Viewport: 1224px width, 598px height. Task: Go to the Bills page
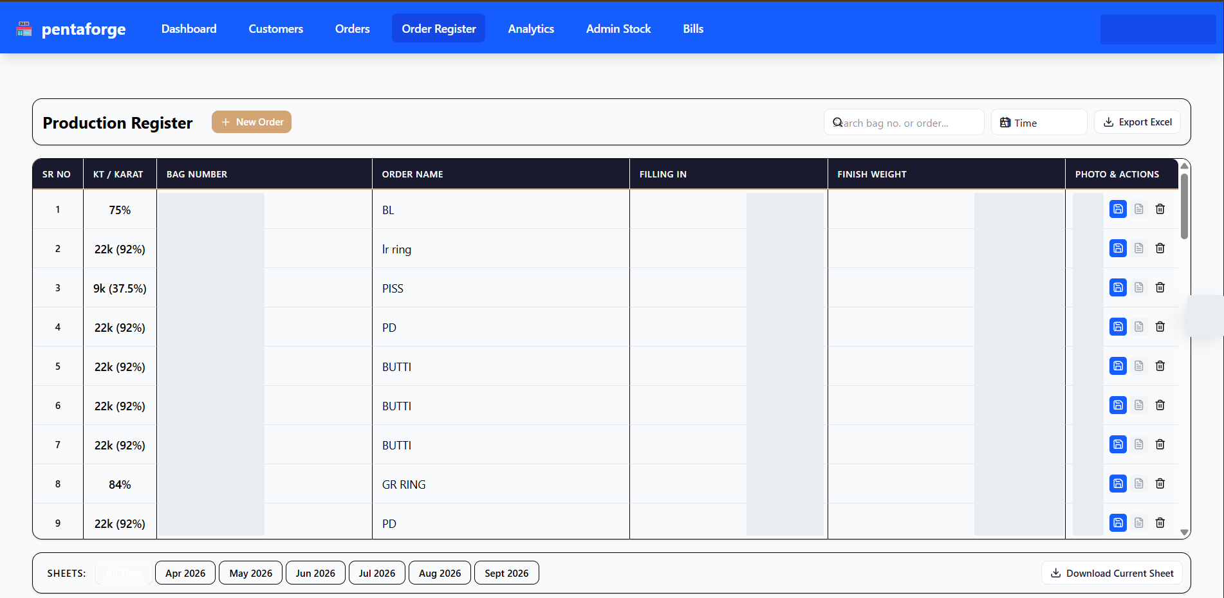click(693, 28)
